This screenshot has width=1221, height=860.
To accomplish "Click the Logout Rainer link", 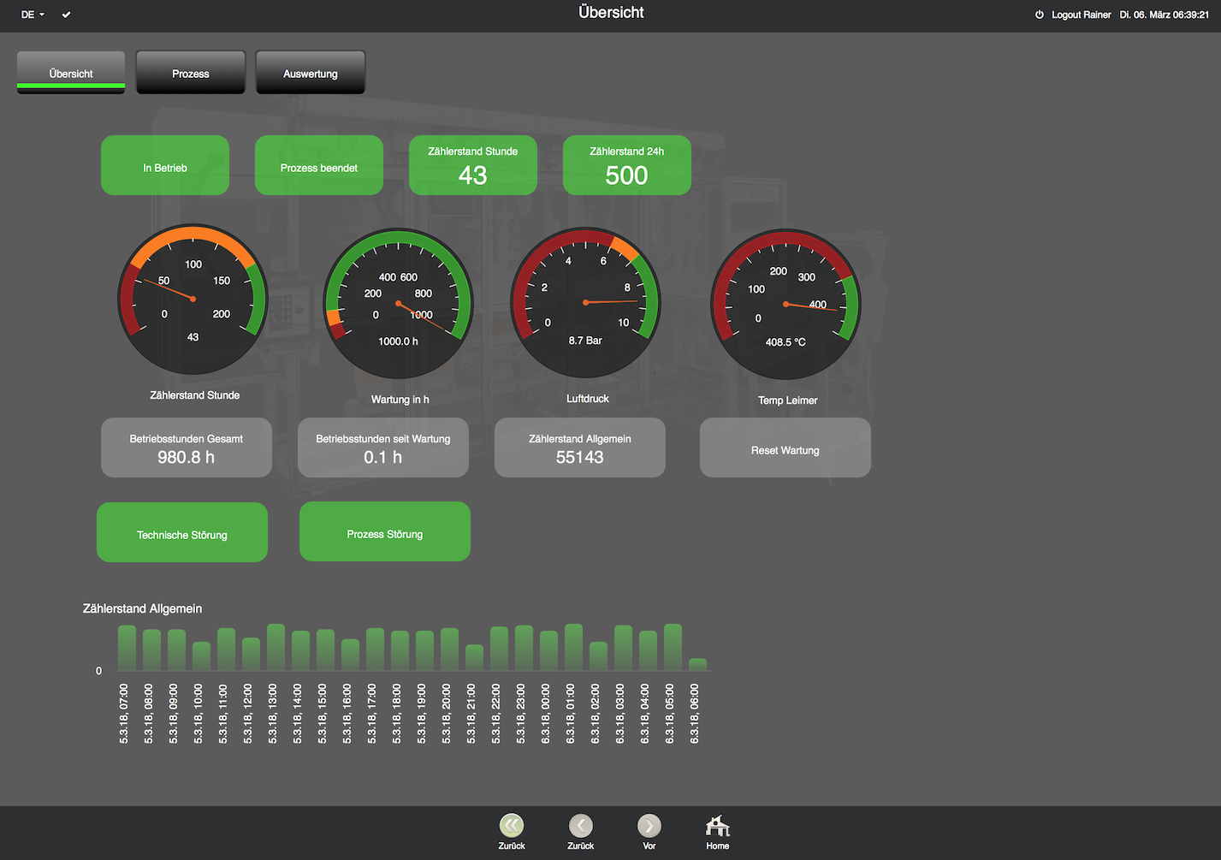I will 1081,15.
